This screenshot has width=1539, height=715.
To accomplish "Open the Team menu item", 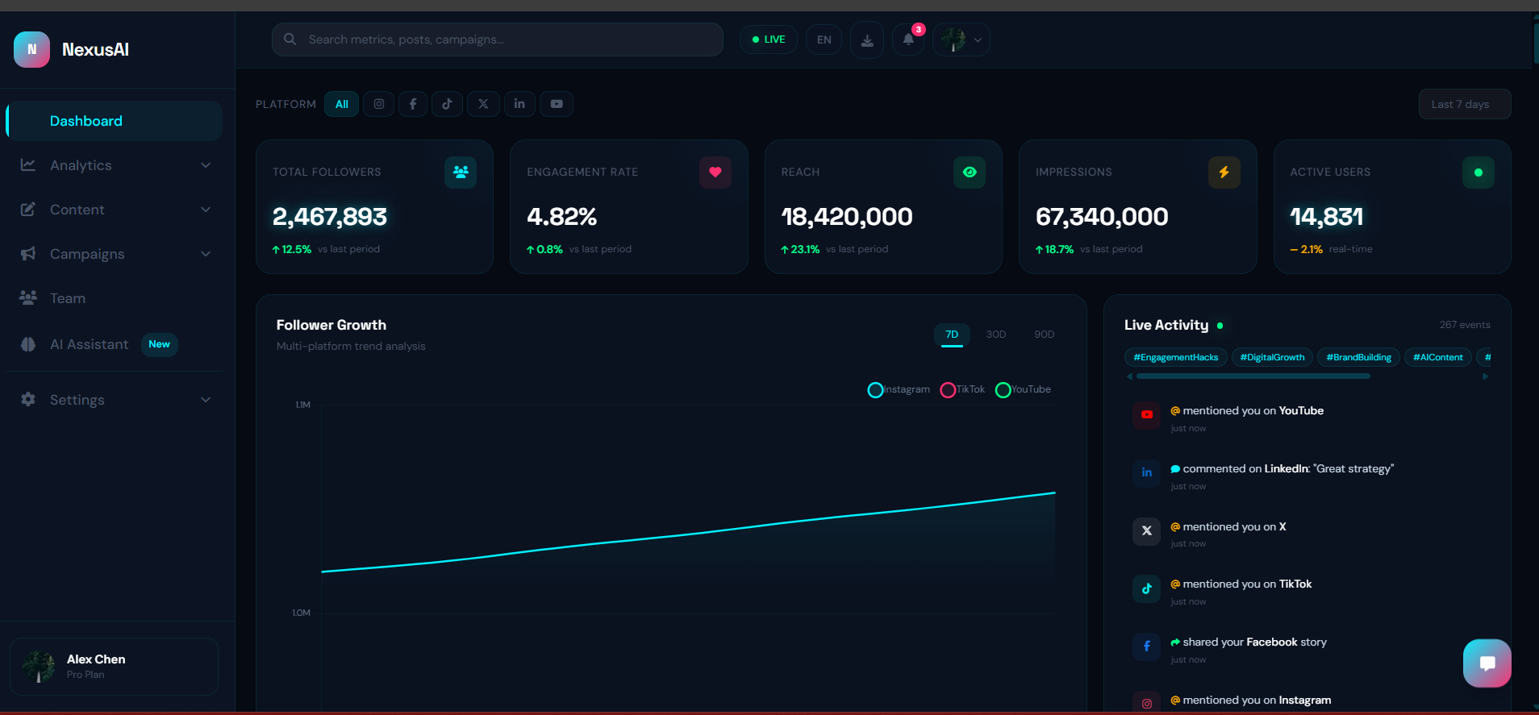I will pos(115,298).
